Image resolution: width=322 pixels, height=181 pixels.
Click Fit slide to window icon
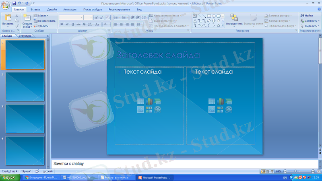point(318,171)
